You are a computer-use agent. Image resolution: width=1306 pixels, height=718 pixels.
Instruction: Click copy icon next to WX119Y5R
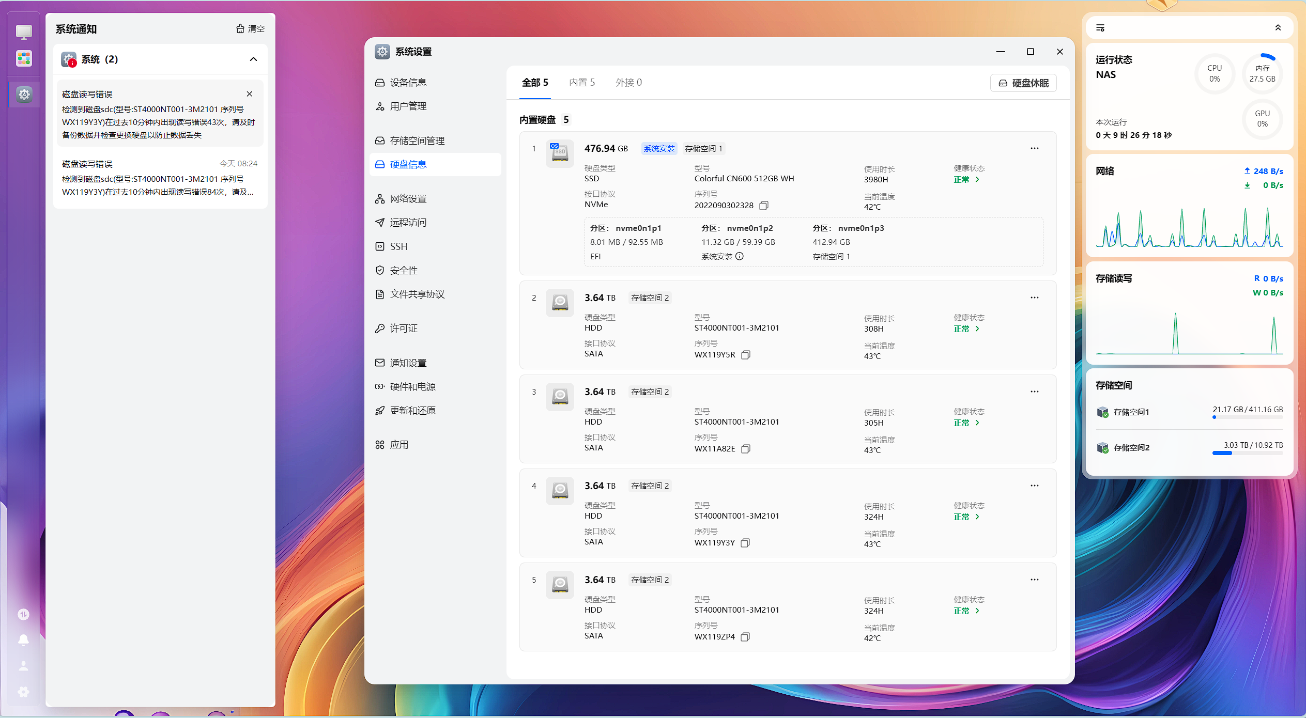pos(745,355)
